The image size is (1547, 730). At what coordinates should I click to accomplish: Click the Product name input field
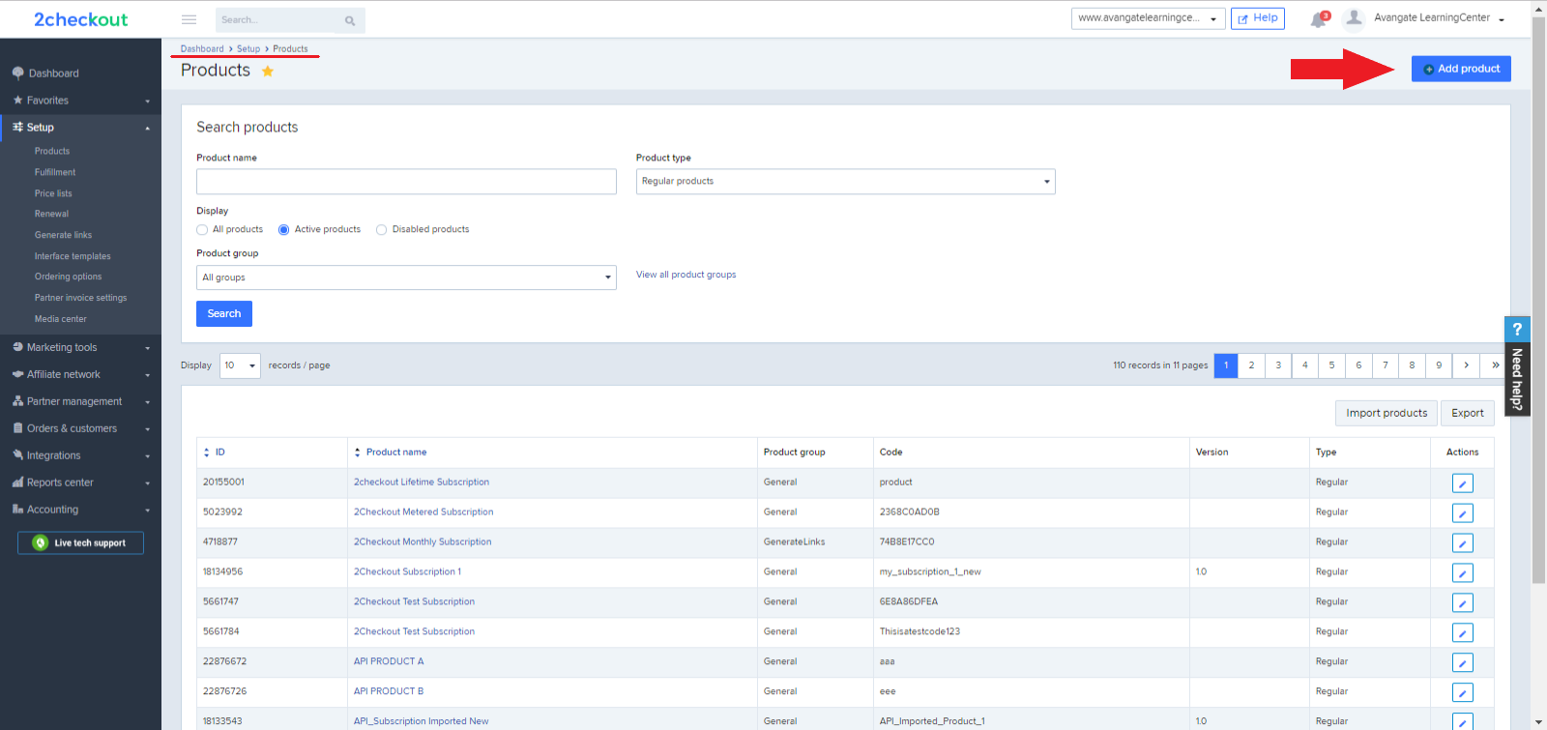(406, 182)
